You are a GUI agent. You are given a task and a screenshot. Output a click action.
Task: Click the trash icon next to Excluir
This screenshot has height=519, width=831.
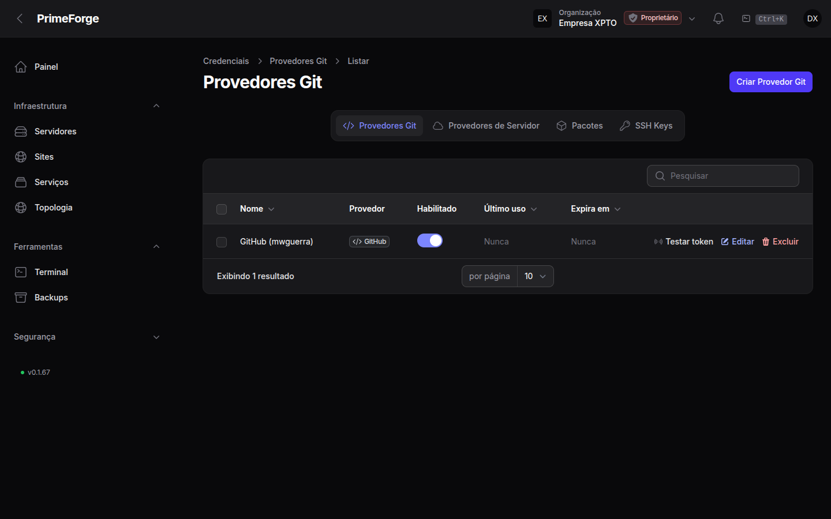(766, 242)
